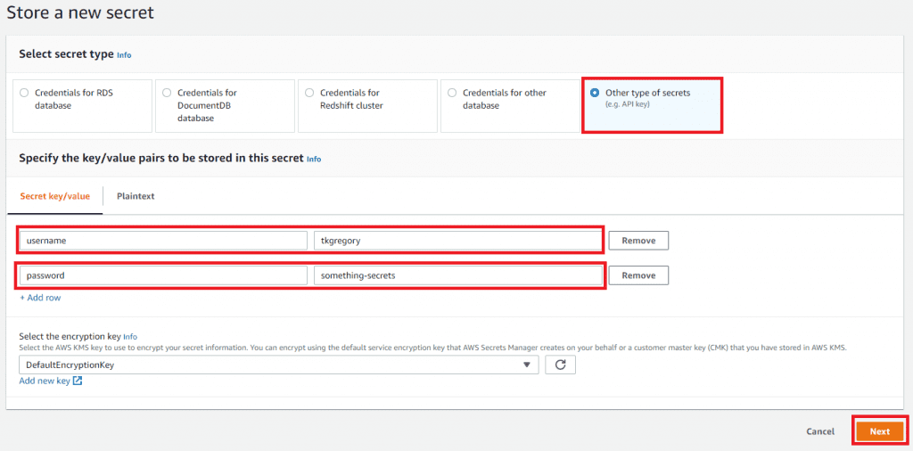Select Credentials for RDS database radio option
Screen dimensions: 913x451
(24, 93)
